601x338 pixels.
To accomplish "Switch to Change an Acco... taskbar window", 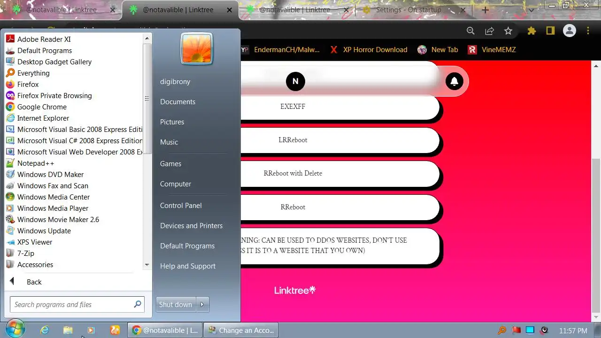I will tap(241, 330).
